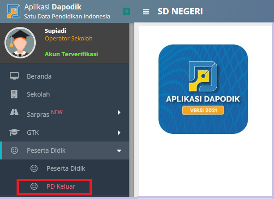Open the Peserta Didik submenu entry
The width and height of the screenshot is (274, 199).
[64, 168]
